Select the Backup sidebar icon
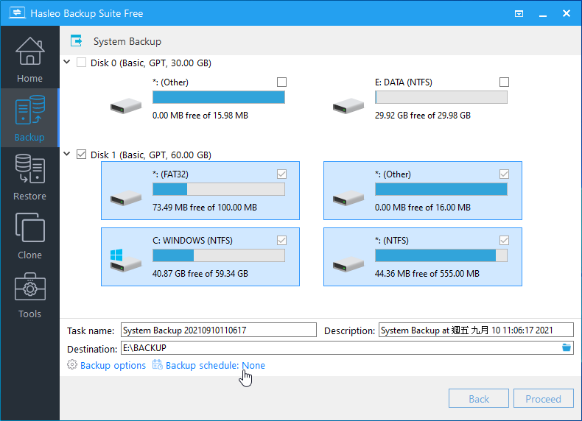Image resolution: width=582 pixels, height=421 pixels. (29, 118)
